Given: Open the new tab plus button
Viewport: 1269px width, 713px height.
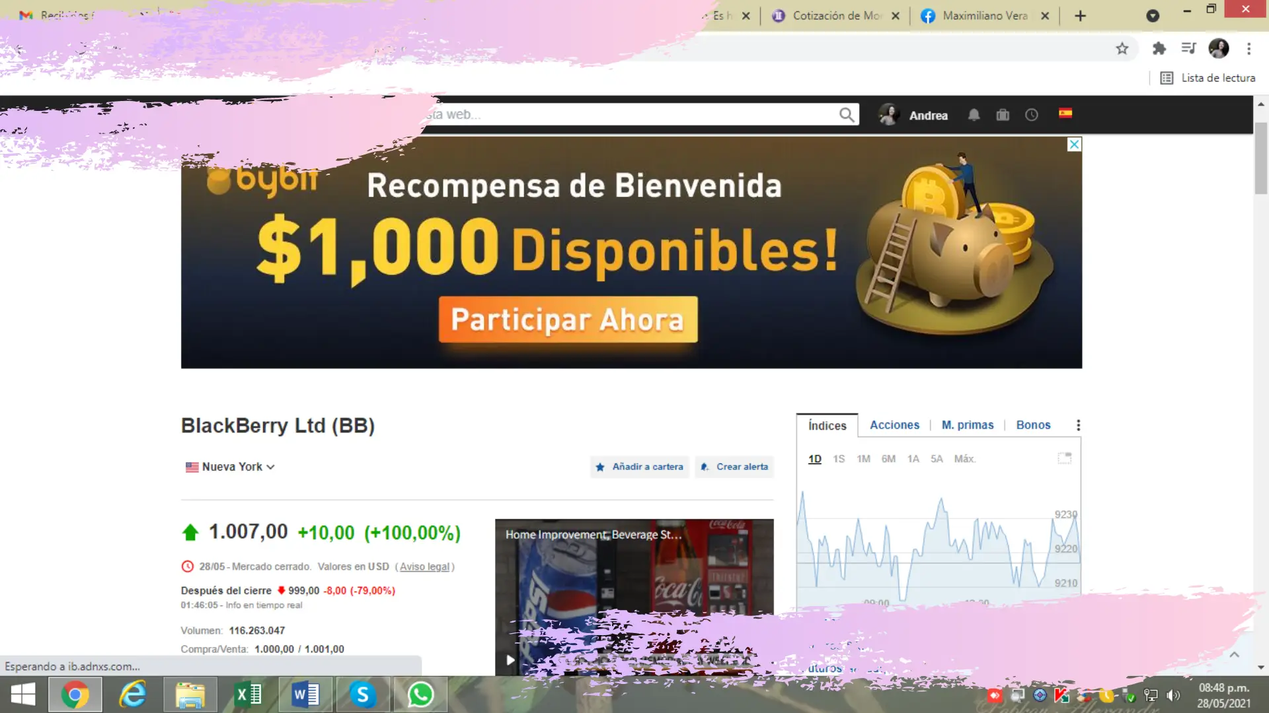Looking at the screenshot, I should click(1080, 16).
